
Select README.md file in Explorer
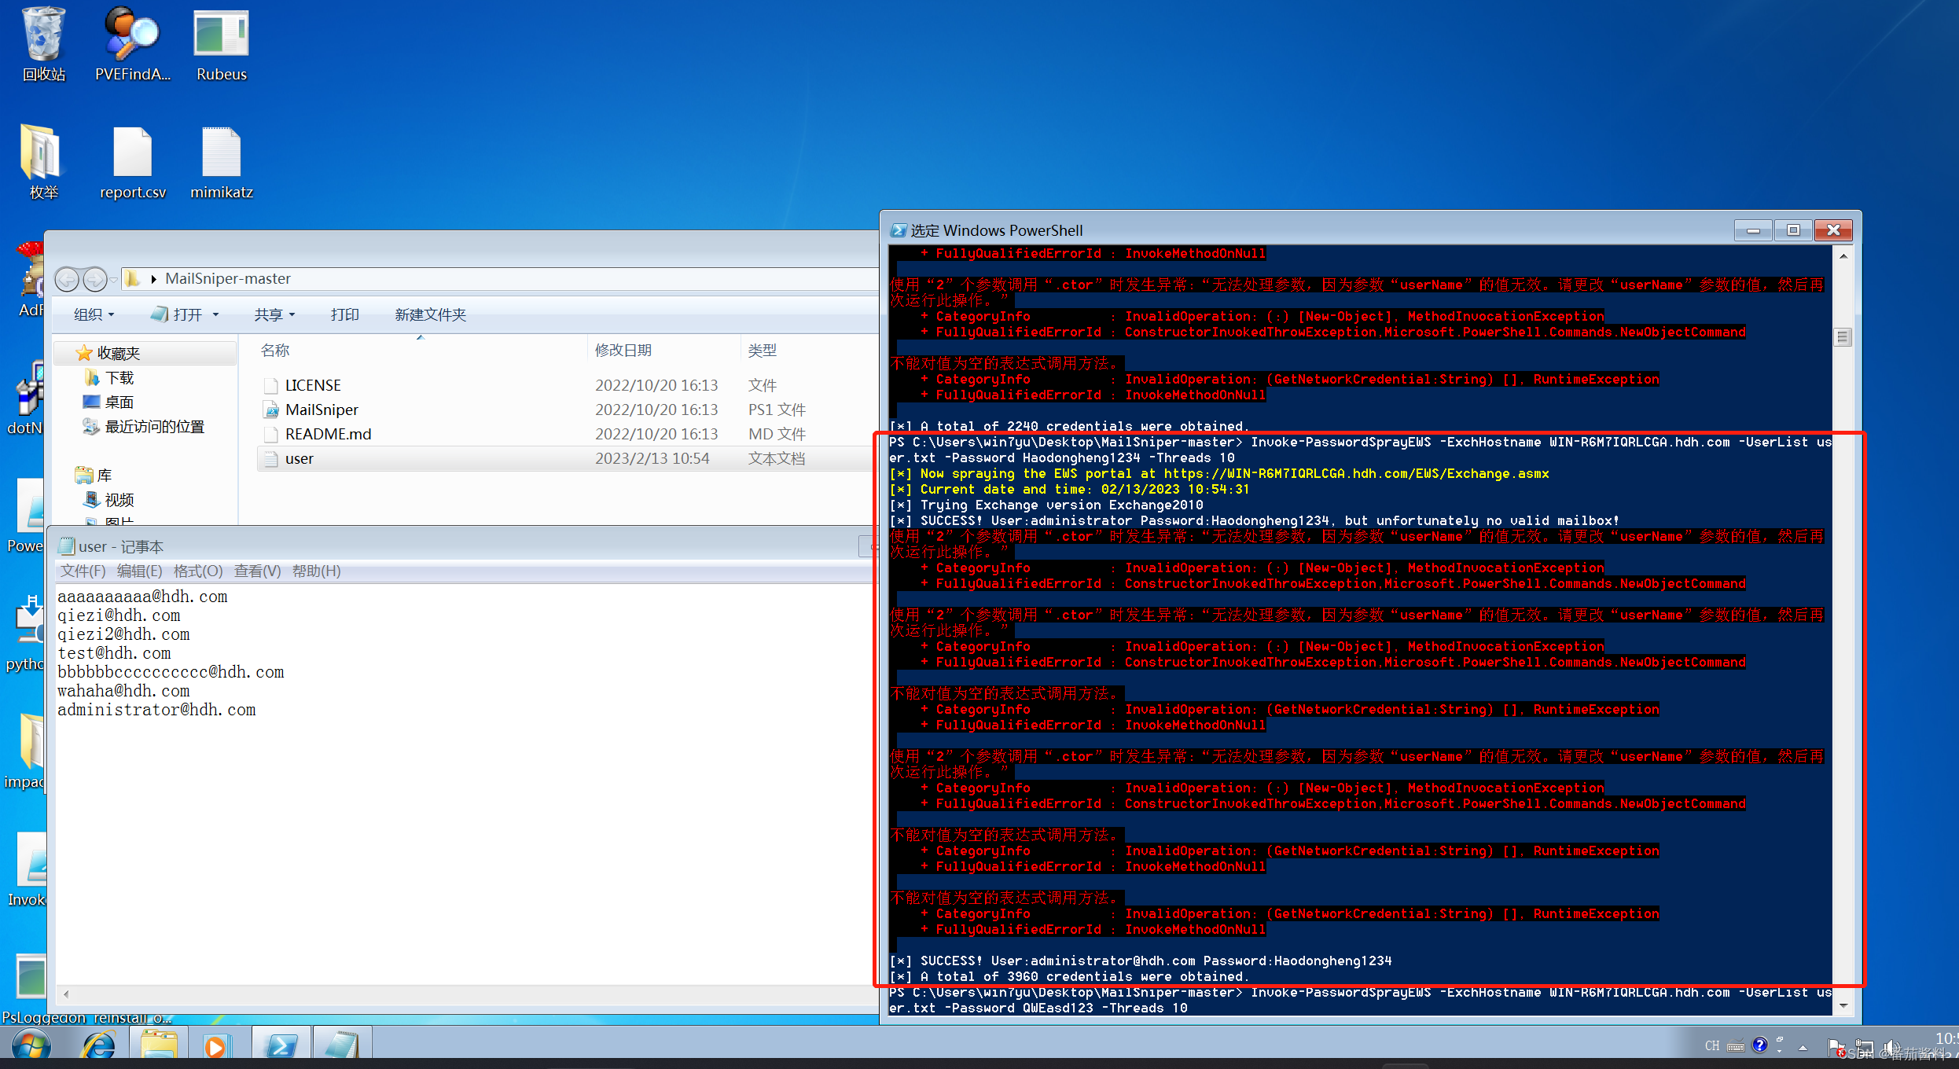(328, 434)
